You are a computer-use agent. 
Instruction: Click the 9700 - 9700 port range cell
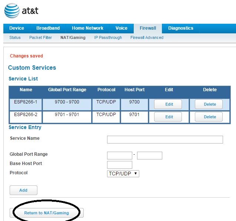coord(67,105)
